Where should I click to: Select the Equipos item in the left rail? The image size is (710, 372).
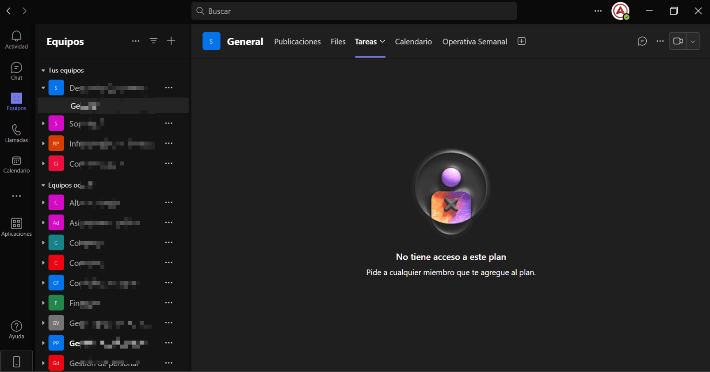16,102
